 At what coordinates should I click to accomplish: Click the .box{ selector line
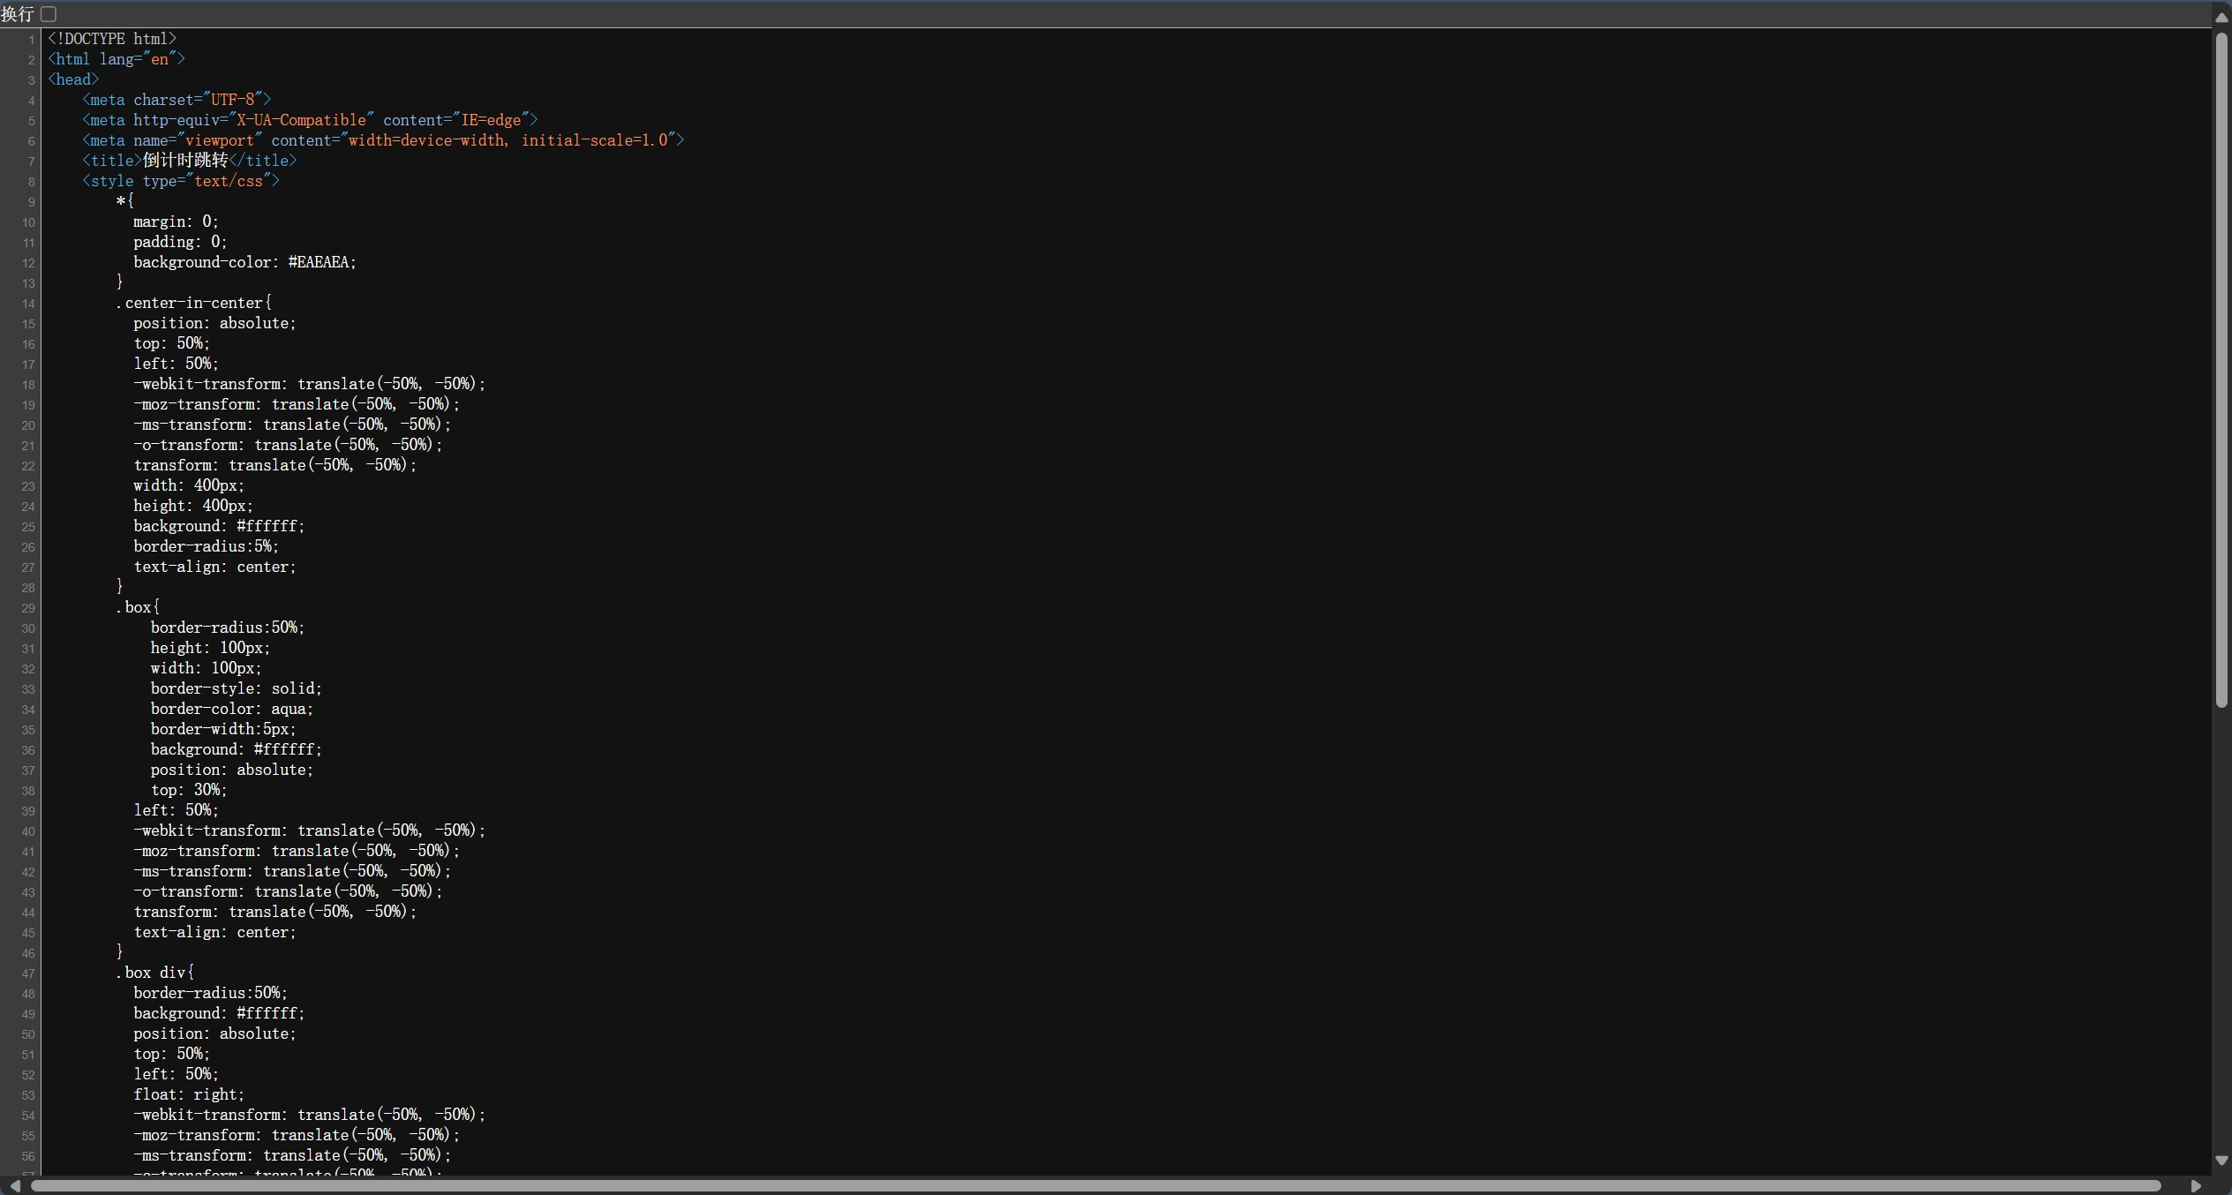[x=138, y=607]
